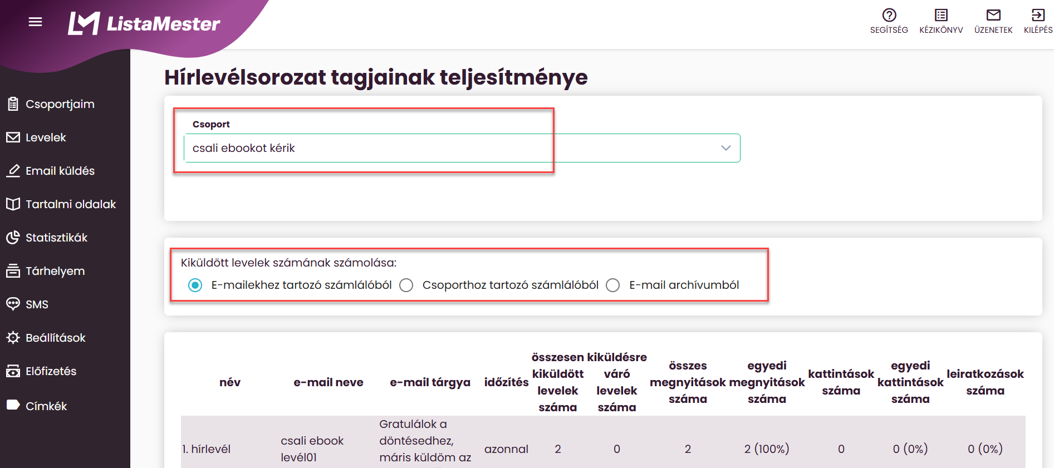Open the Üzenetek envelope icon
The image size is (1054, 468).
993,15
